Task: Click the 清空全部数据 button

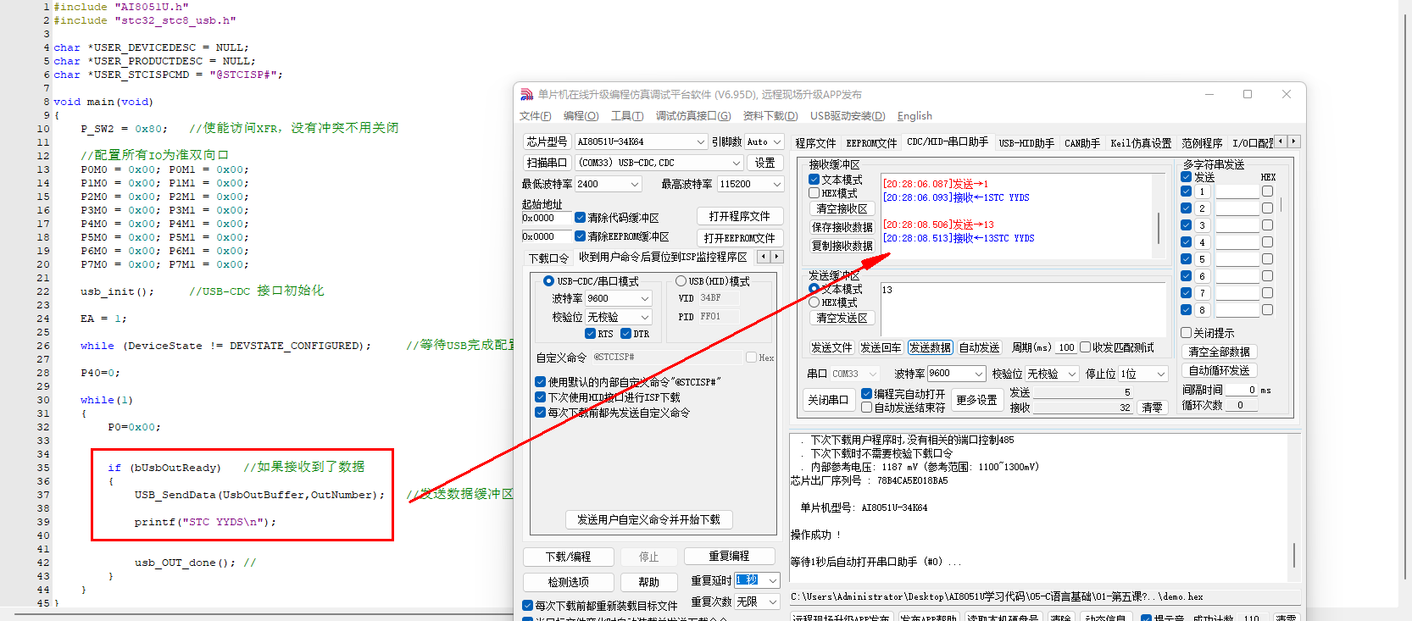Action: (x=1219, y=352)
